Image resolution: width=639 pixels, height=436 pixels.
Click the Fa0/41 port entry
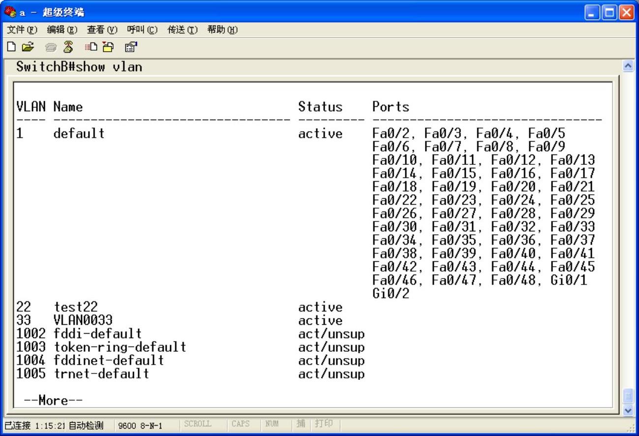[x=573, y=253]
